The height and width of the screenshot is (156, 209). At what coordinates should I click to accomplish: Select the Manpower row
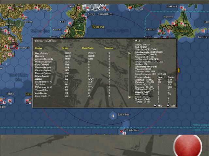72,56
